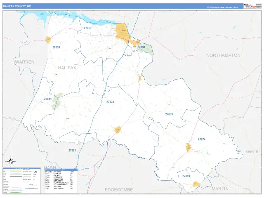This screenshot has height=198, width=264.
Task: Click the pink line swatch in legend
Action: [x=16, y=189]
